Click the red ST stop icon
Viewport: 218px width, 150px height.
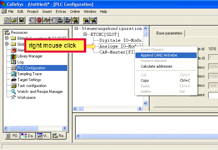point(39,20)
